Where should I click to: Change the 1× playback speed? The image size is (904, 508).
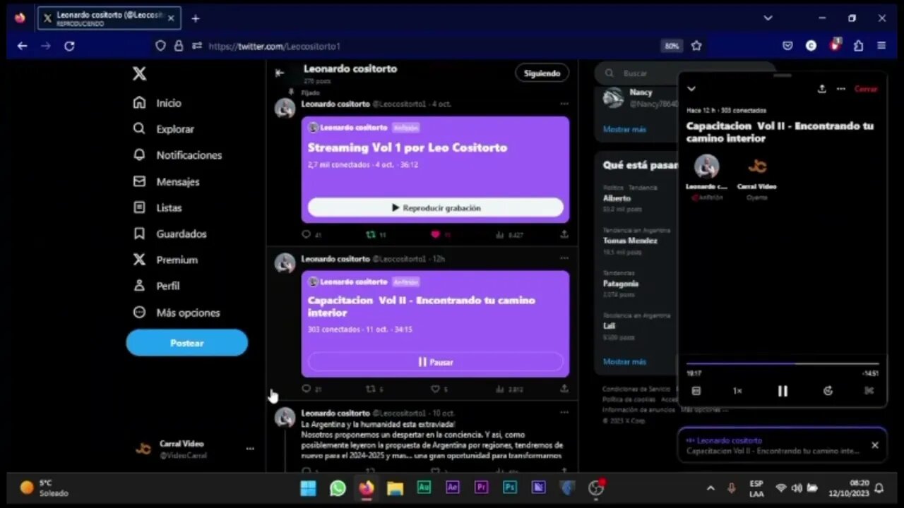(737, 391)
